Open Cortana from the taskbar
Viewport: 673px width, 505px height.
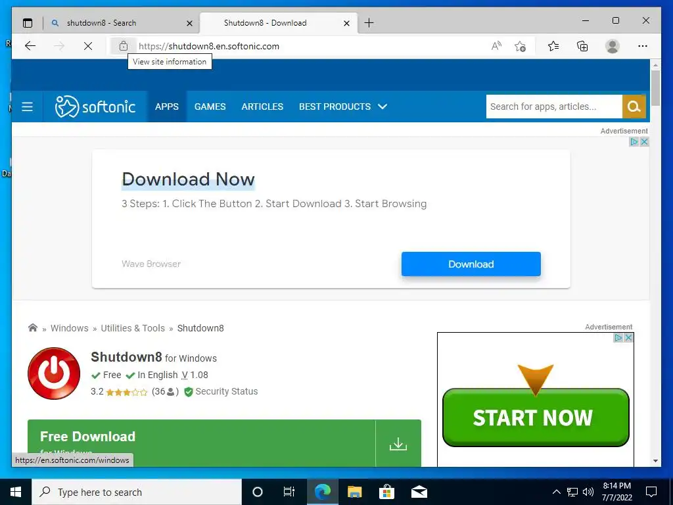(x=257, y=492)
